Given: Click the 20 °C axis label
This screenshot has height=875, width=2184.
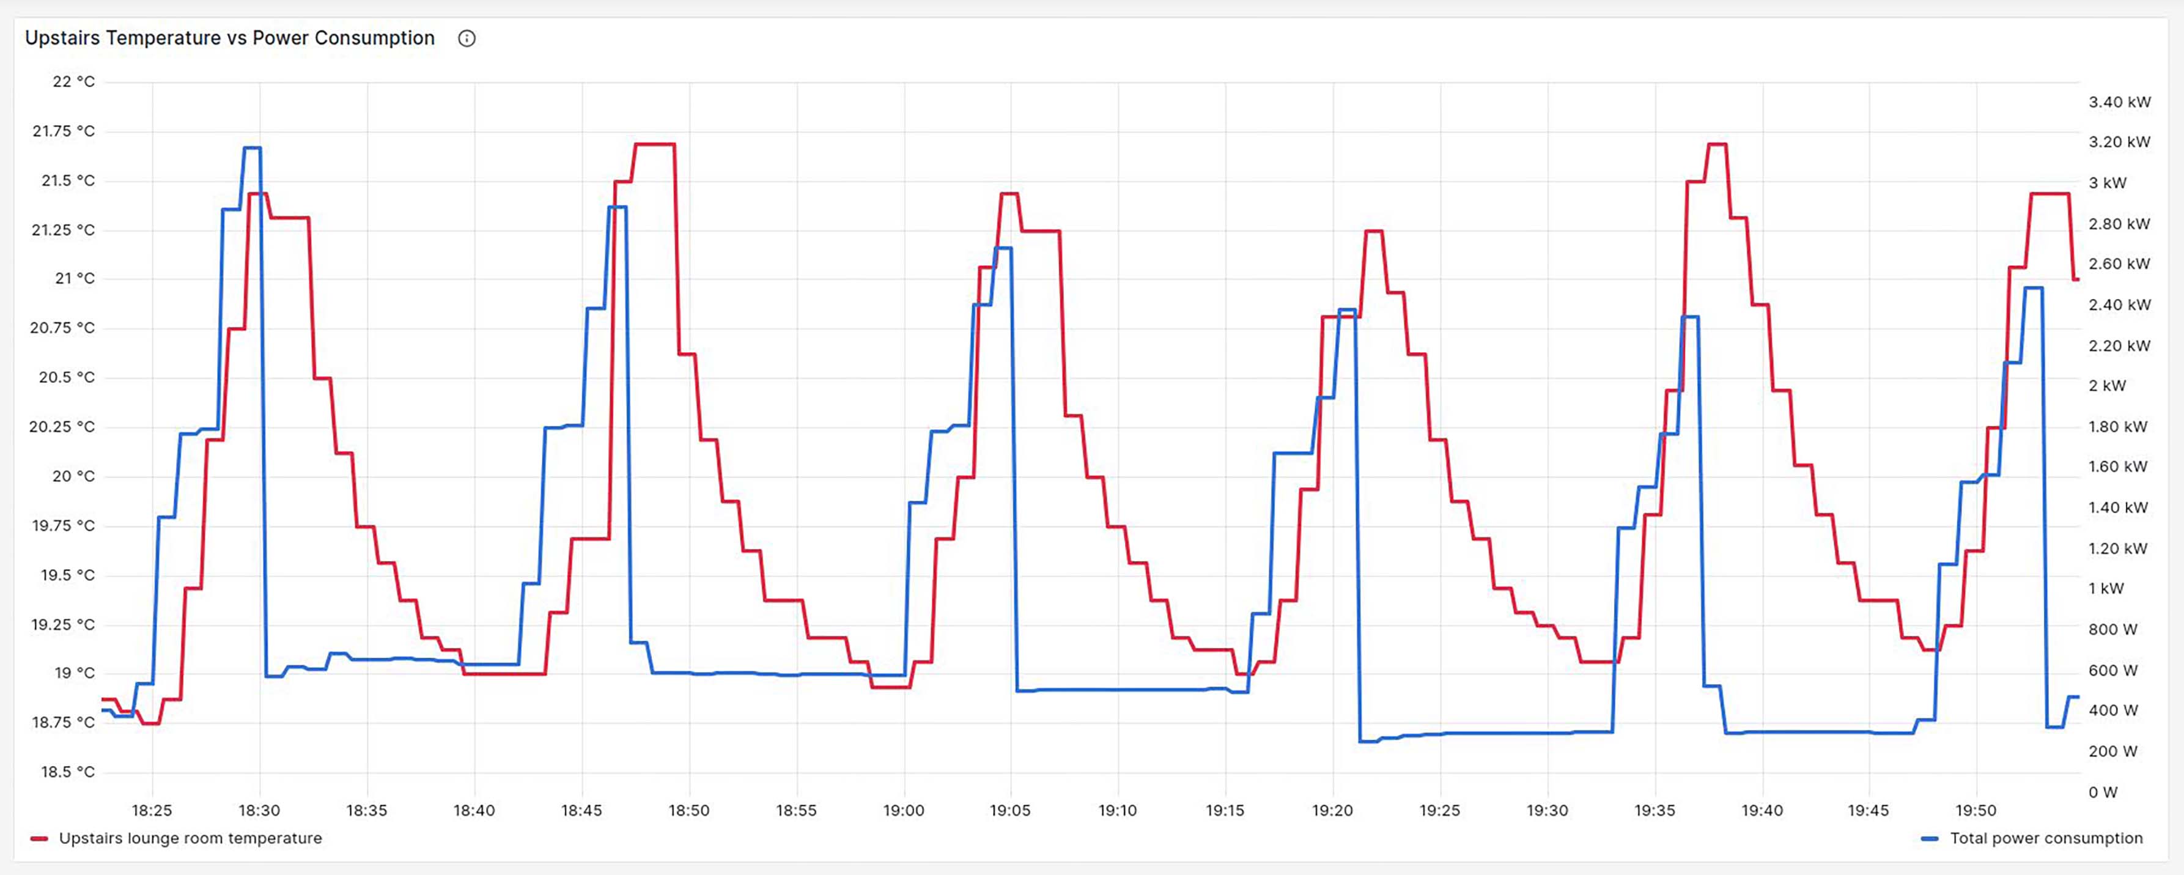Looking at the screenshot, I should (x=74, y=476).
